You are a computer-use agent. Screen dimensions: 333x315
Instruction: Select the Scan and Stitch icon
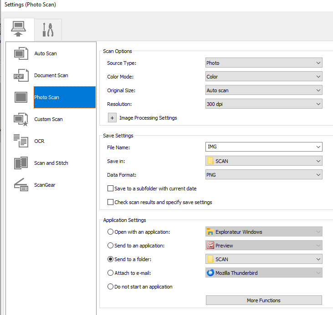click(x=21, y=163)
